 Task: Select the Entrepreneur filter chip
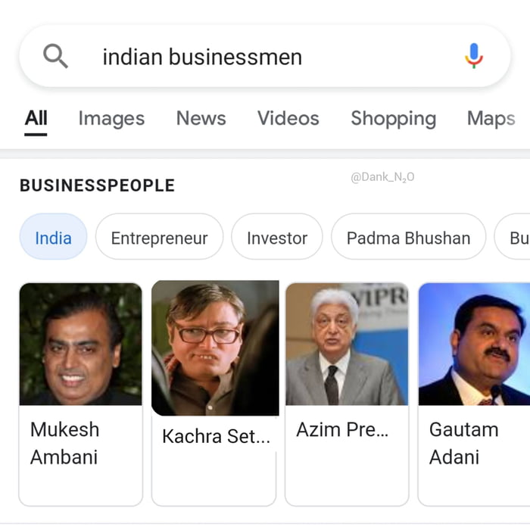(x=159, y=238)
